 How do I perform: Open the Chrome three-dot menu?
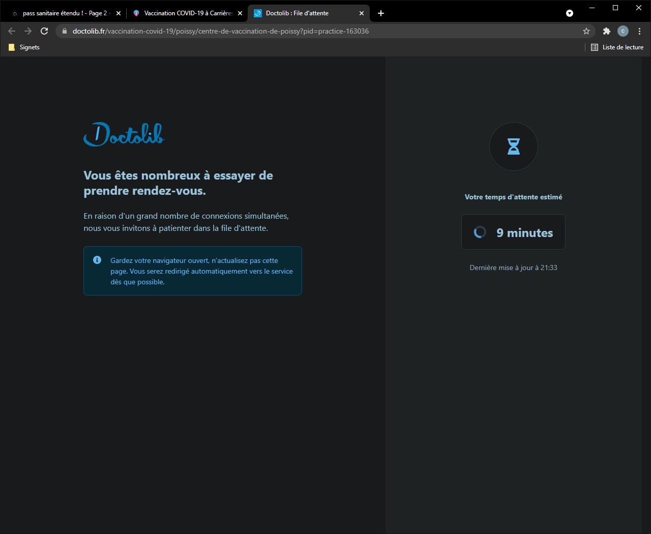click(639, 31)
